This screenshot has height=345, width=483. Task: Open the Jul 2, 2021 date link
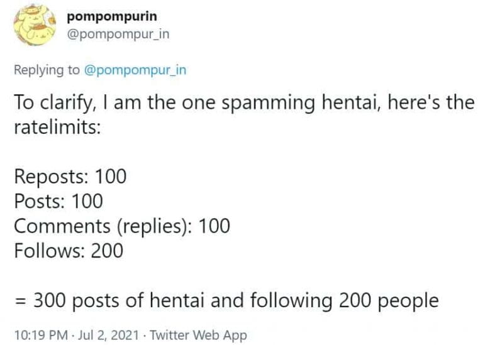pyautogui.click(x=108, y=335)
